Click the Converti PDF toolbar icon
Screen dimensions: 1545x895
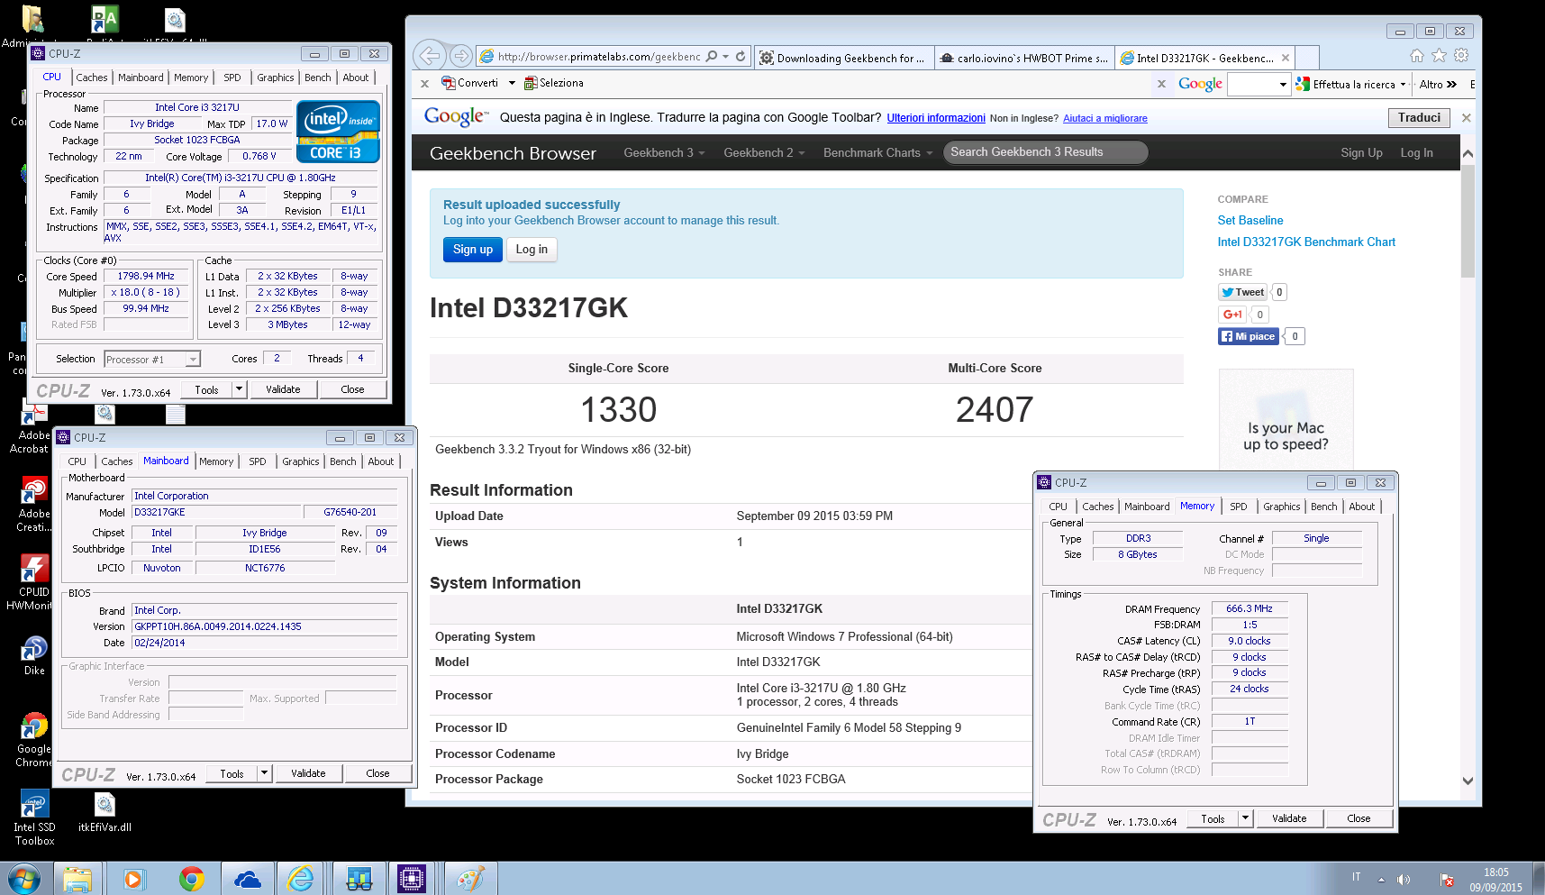pyautogui.click(x=469, y=83)
